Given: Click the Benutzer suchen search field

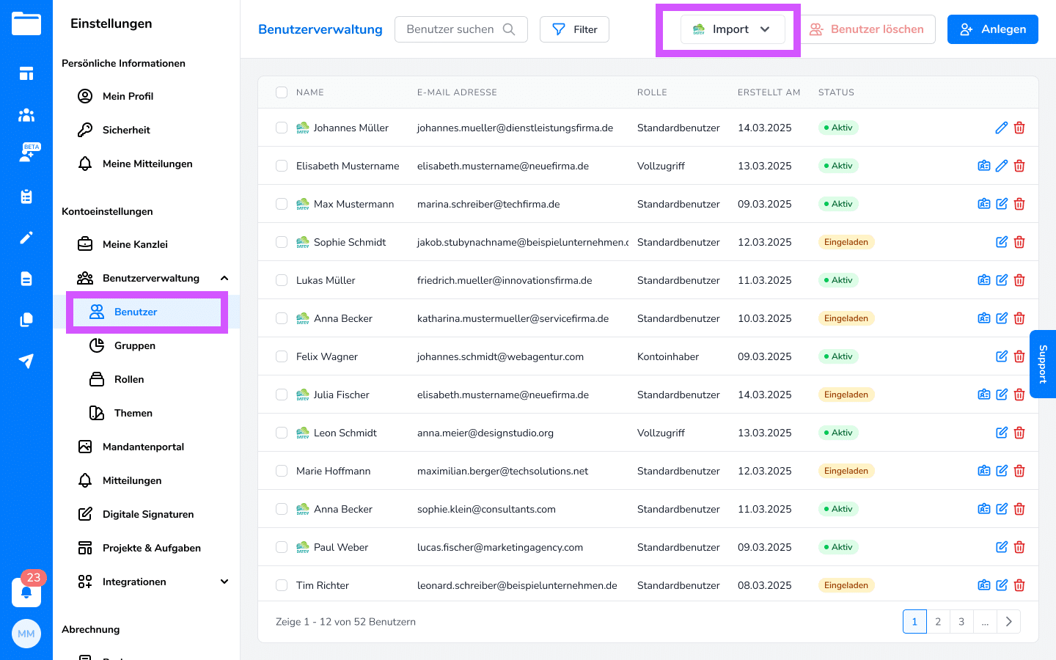Looking at the screenshot, I should tap(451, 29).
